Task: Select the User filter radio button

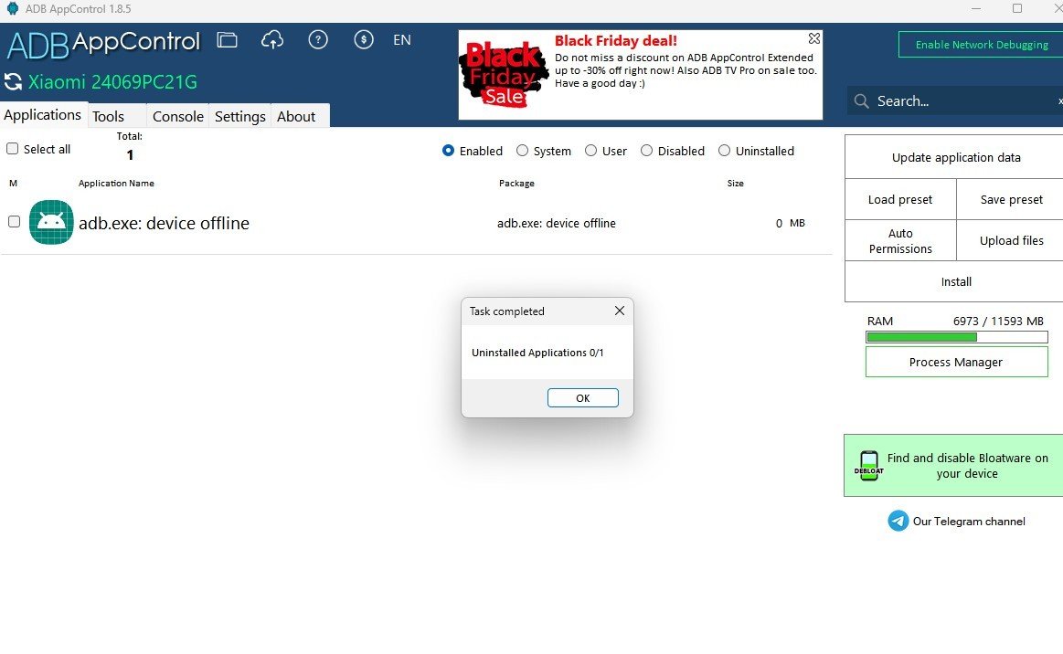Action: 591,151
